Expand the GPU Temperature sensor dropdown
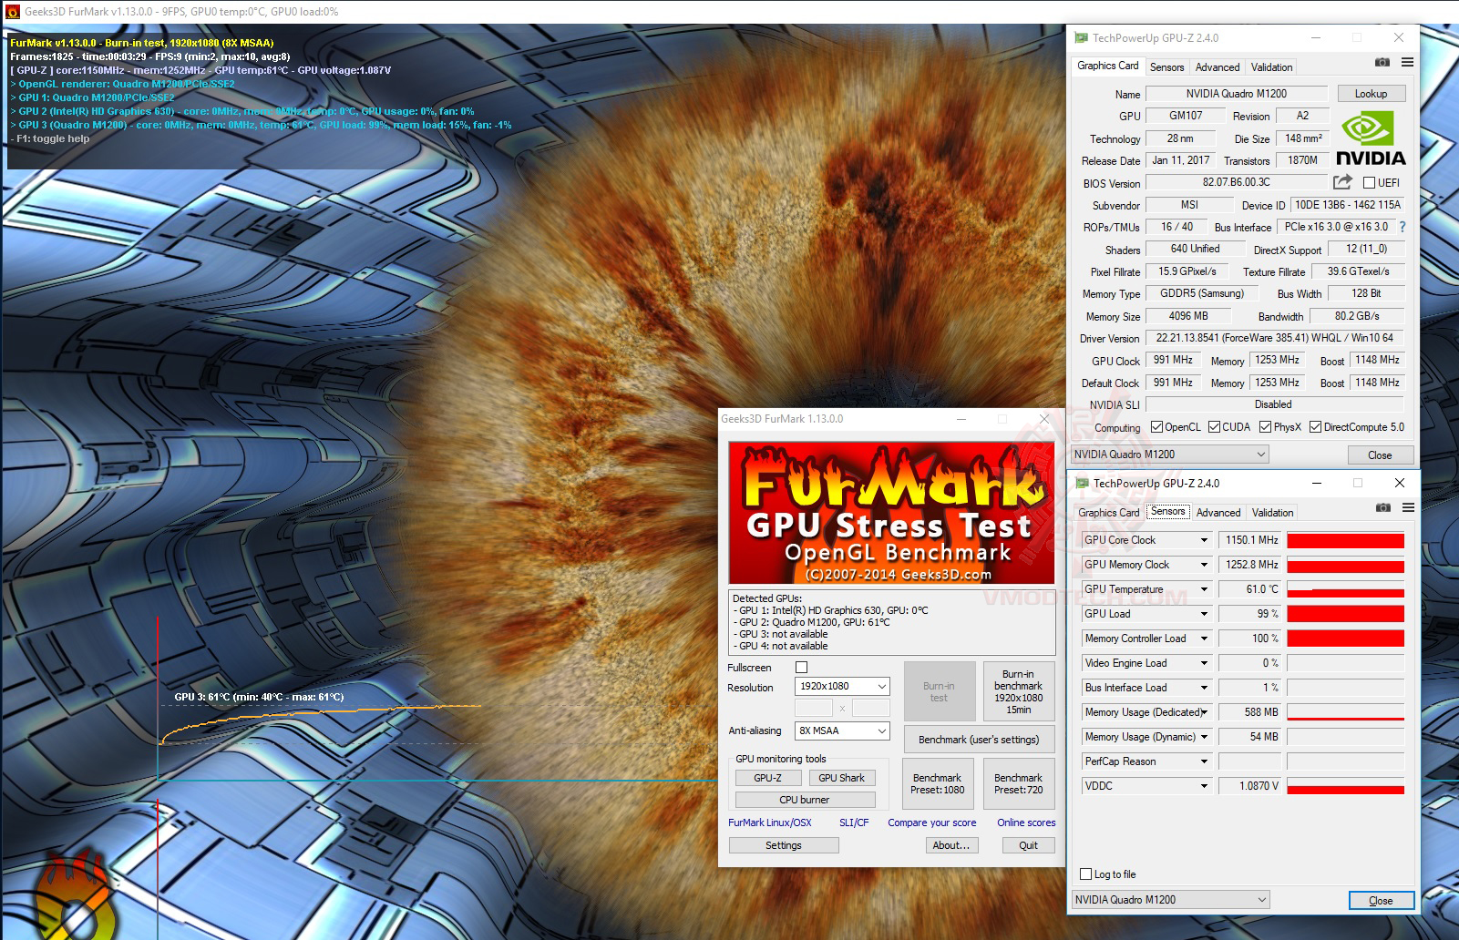Viewport: 1459px width, 940px height. [1204, 589]
